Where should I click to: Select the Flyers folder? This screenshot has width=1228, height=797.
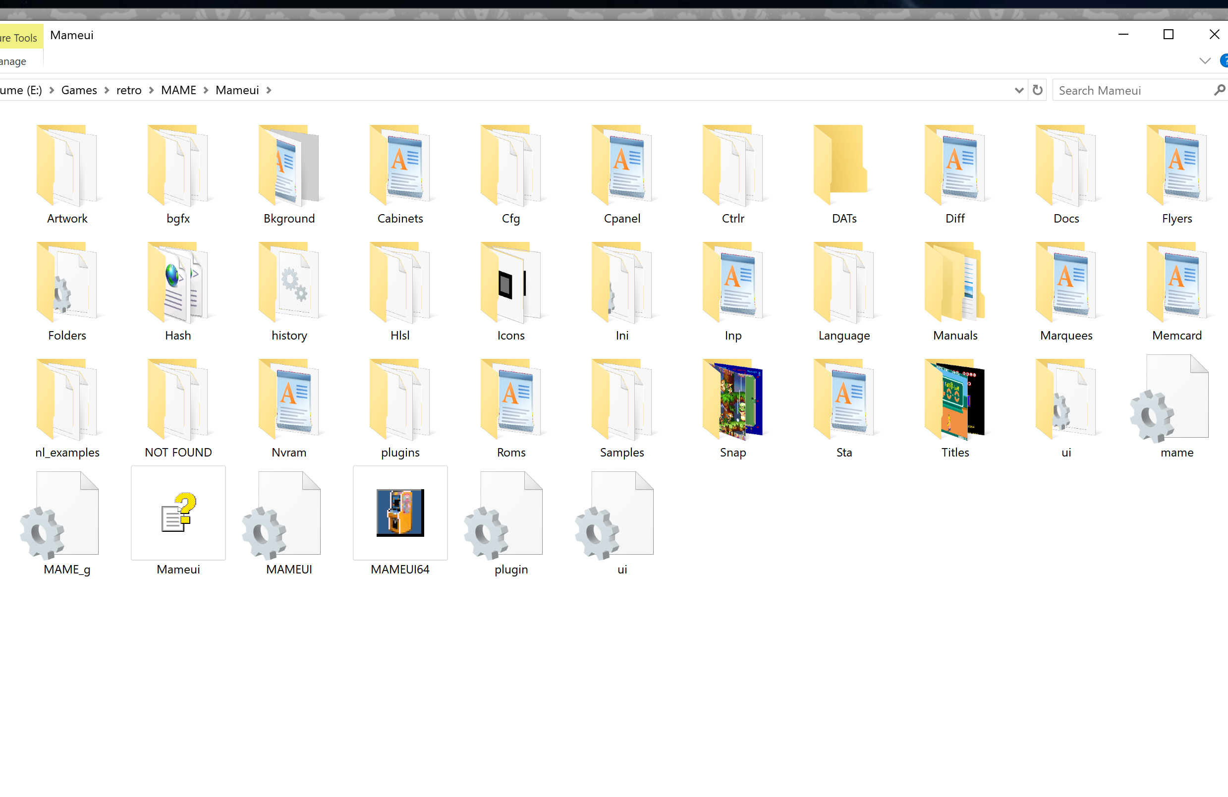pos(1177,174)
